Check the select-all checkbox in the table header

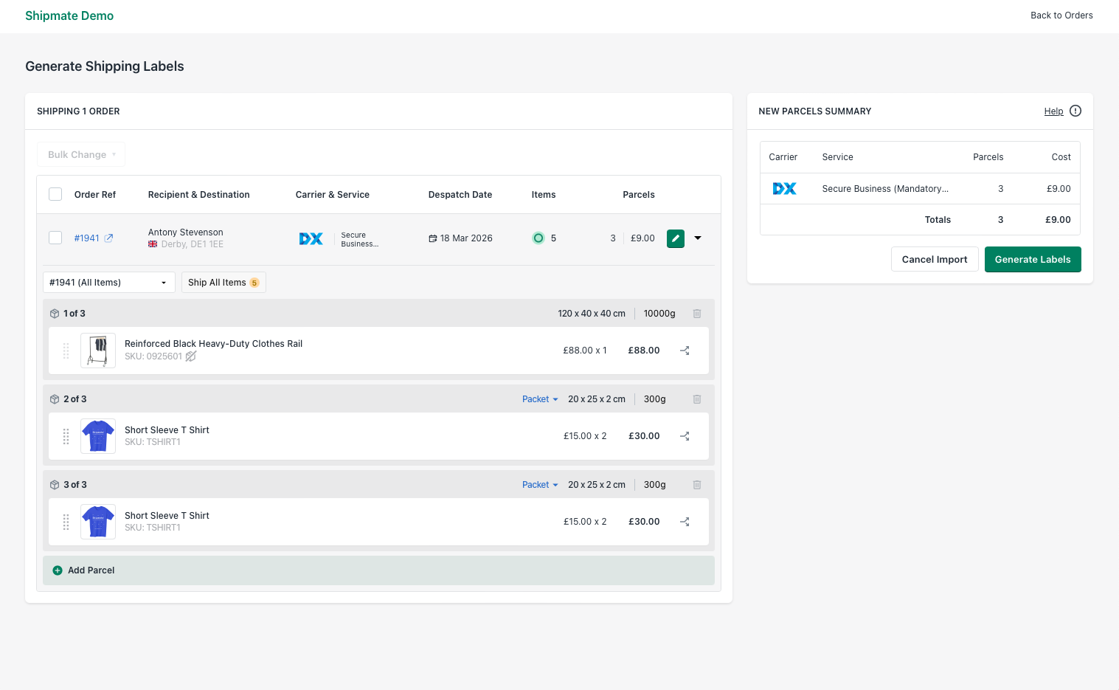55,193
